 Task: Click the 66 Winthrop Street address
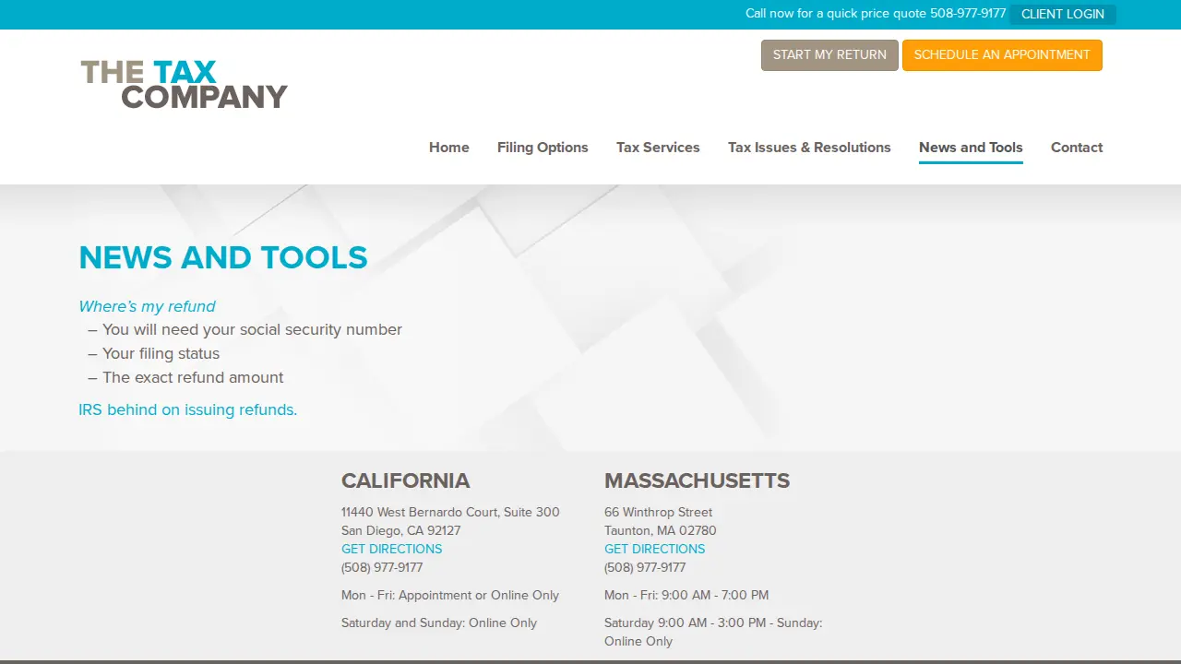pos(658,512)
